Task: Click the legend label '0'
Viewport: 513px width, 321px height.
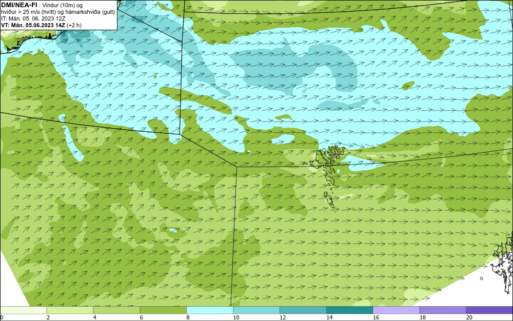Action: [x=2, y=317]
